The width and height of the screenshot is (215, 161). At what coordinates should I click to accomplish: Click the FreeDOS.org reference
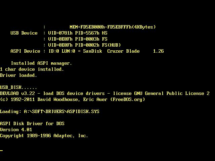(128, 99)
